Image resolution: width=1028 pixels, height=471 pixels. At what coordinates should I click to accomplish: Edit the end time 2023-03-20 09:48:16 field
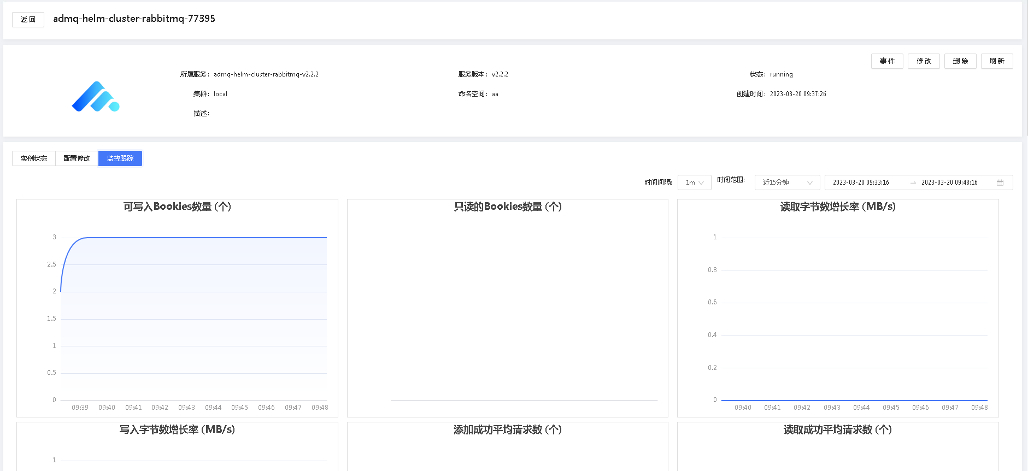(x=949, y=182)
